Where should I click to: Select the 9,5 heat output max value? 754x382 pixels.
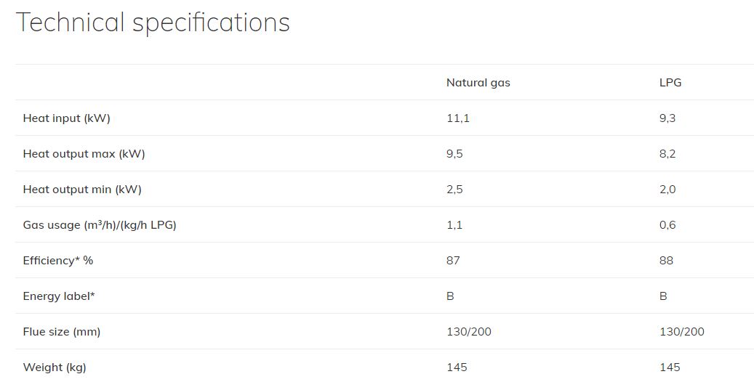(x=454, y=154)
